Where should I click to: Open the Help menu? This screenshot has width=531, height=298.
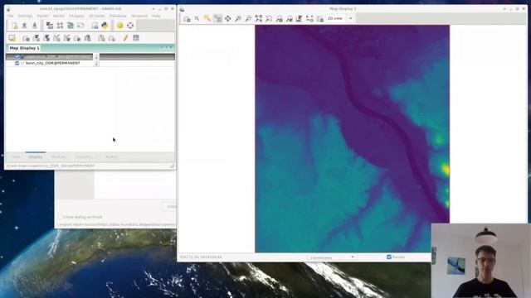coord(156,16)
